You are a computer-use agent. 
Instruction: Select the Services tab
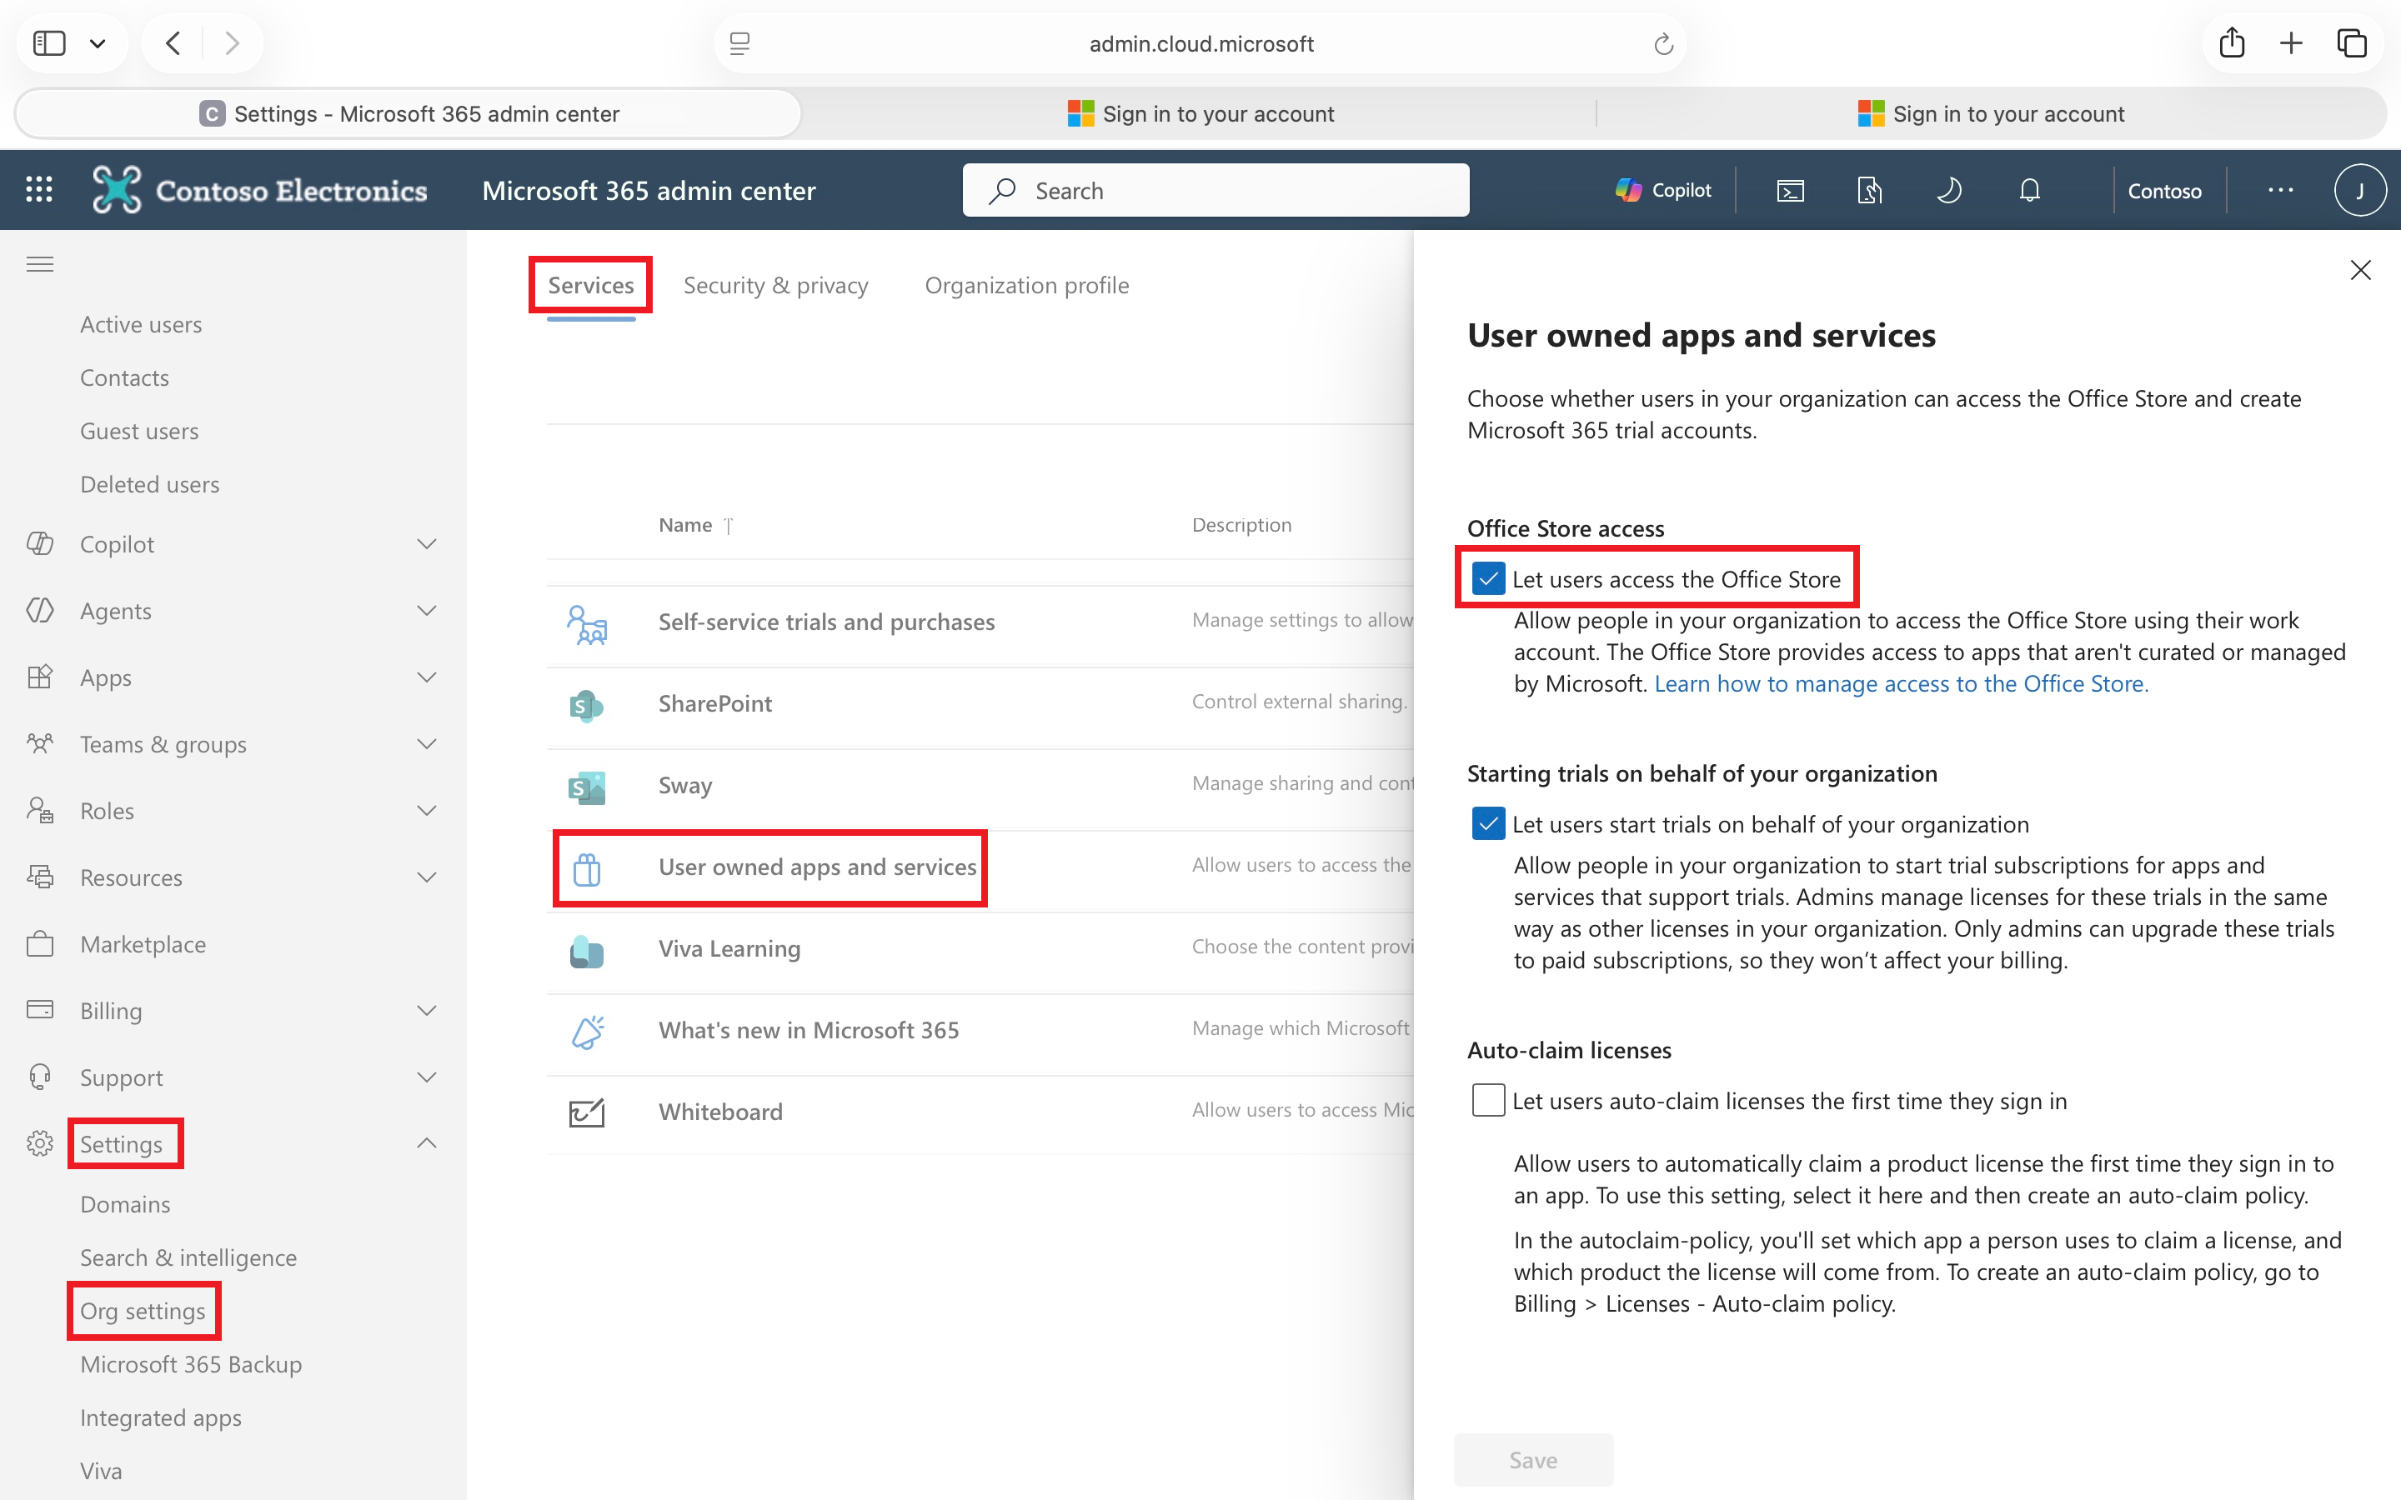590,285
